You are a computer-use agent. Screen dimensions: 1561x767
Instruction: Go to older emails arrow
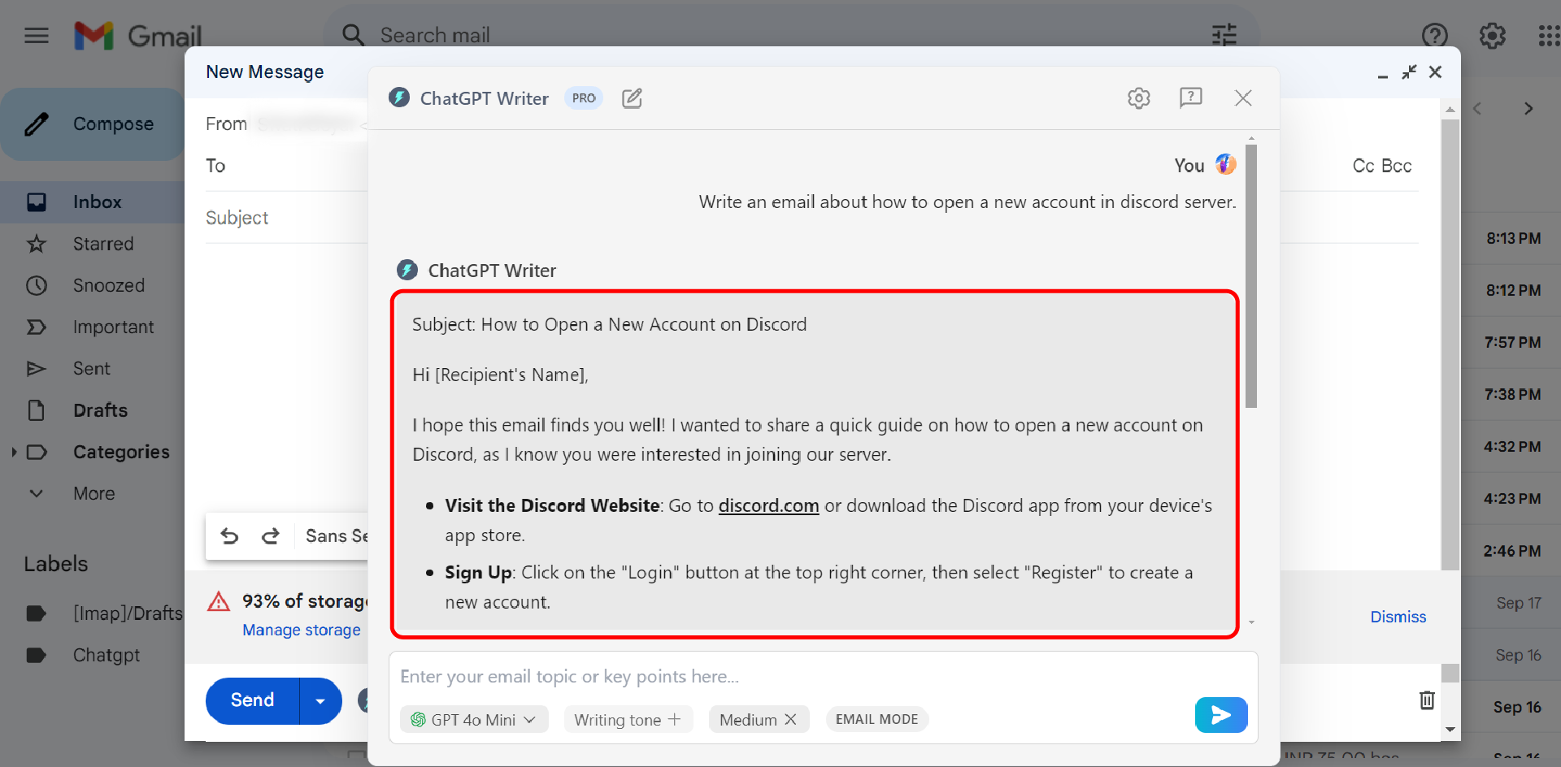pos(1528,109)
